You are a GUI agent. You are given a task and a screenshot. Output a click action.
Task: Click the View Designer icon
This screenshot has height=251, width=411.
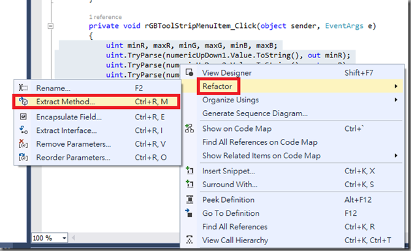[x=189, y=72]
